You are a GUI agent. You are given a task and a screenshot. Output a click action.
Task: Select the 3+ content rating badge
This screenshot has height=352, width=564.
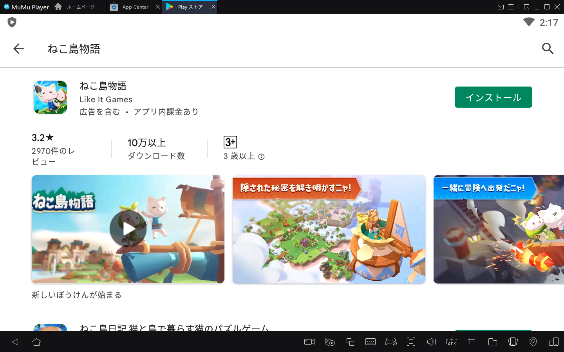pos(230,142)
